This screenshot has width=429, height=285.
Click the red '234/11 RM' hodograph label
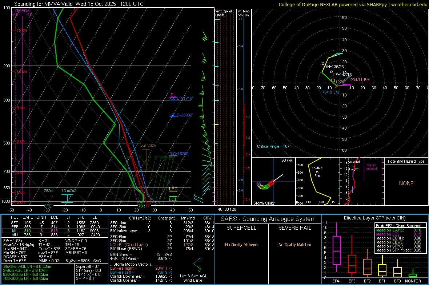coord(360,80)
